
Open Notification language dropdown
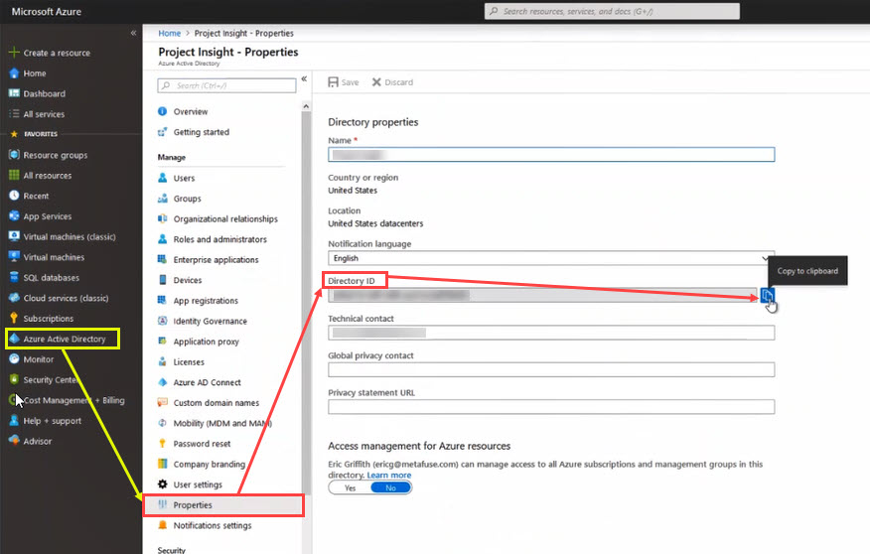point(551,258)
